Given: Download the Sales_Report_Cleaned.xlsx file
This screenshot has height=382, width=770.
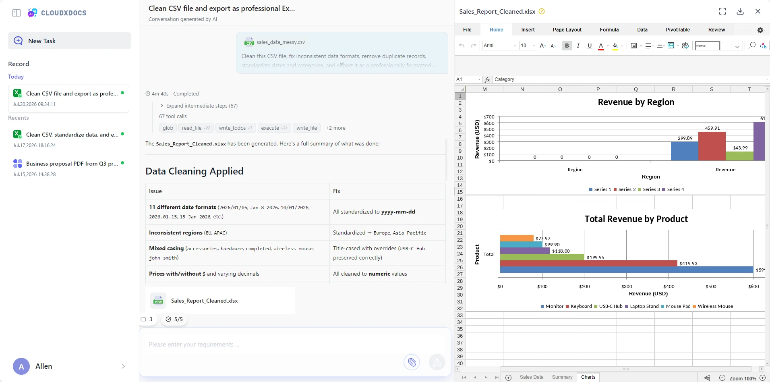Looking at the screenshot, I should 740,11.
